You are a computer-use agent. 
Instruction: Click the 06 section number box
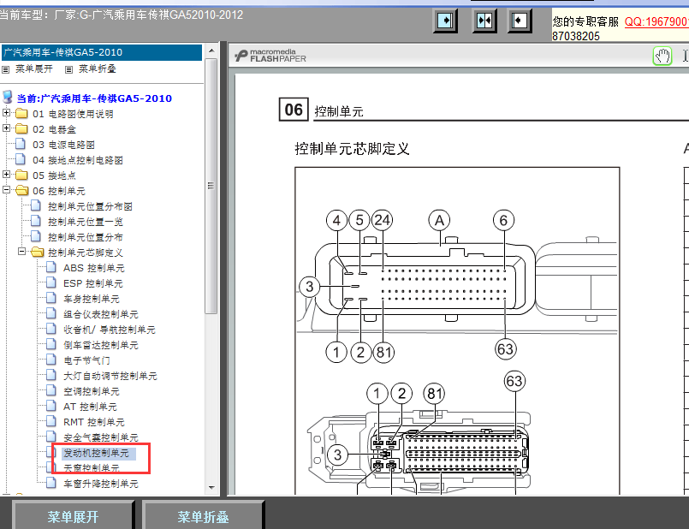coord(294,110)
